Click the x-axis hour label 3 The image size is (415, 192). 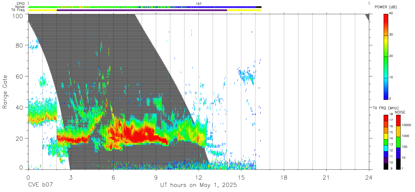coord(71,177)
